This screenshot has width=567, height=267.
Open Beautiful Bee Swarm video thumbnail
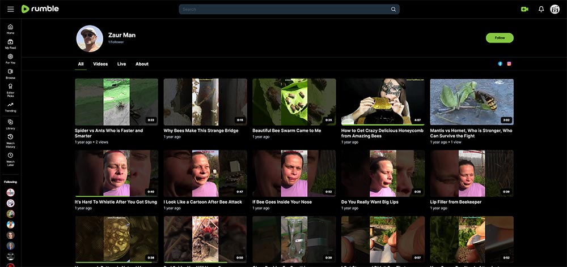294,102
